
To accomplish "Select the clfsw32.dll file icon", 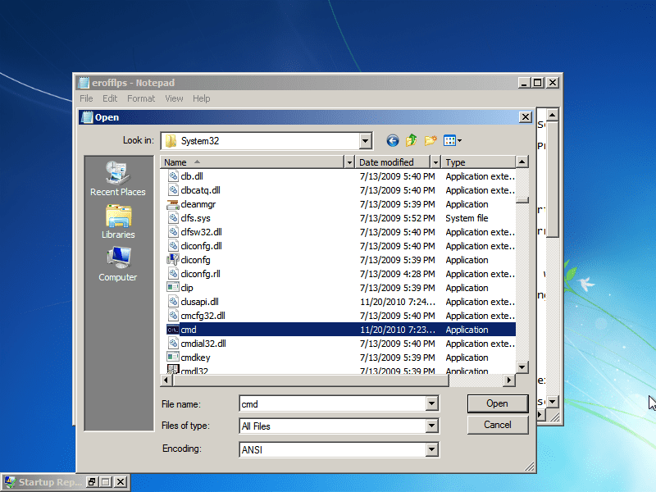I will click(x=173, y=232).
